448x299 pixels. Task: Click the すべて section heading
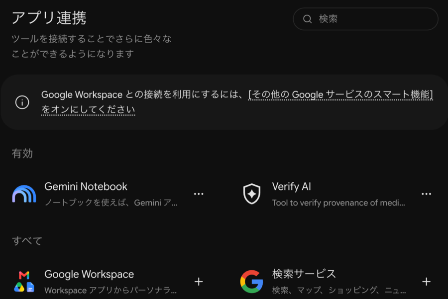point(27,241)
